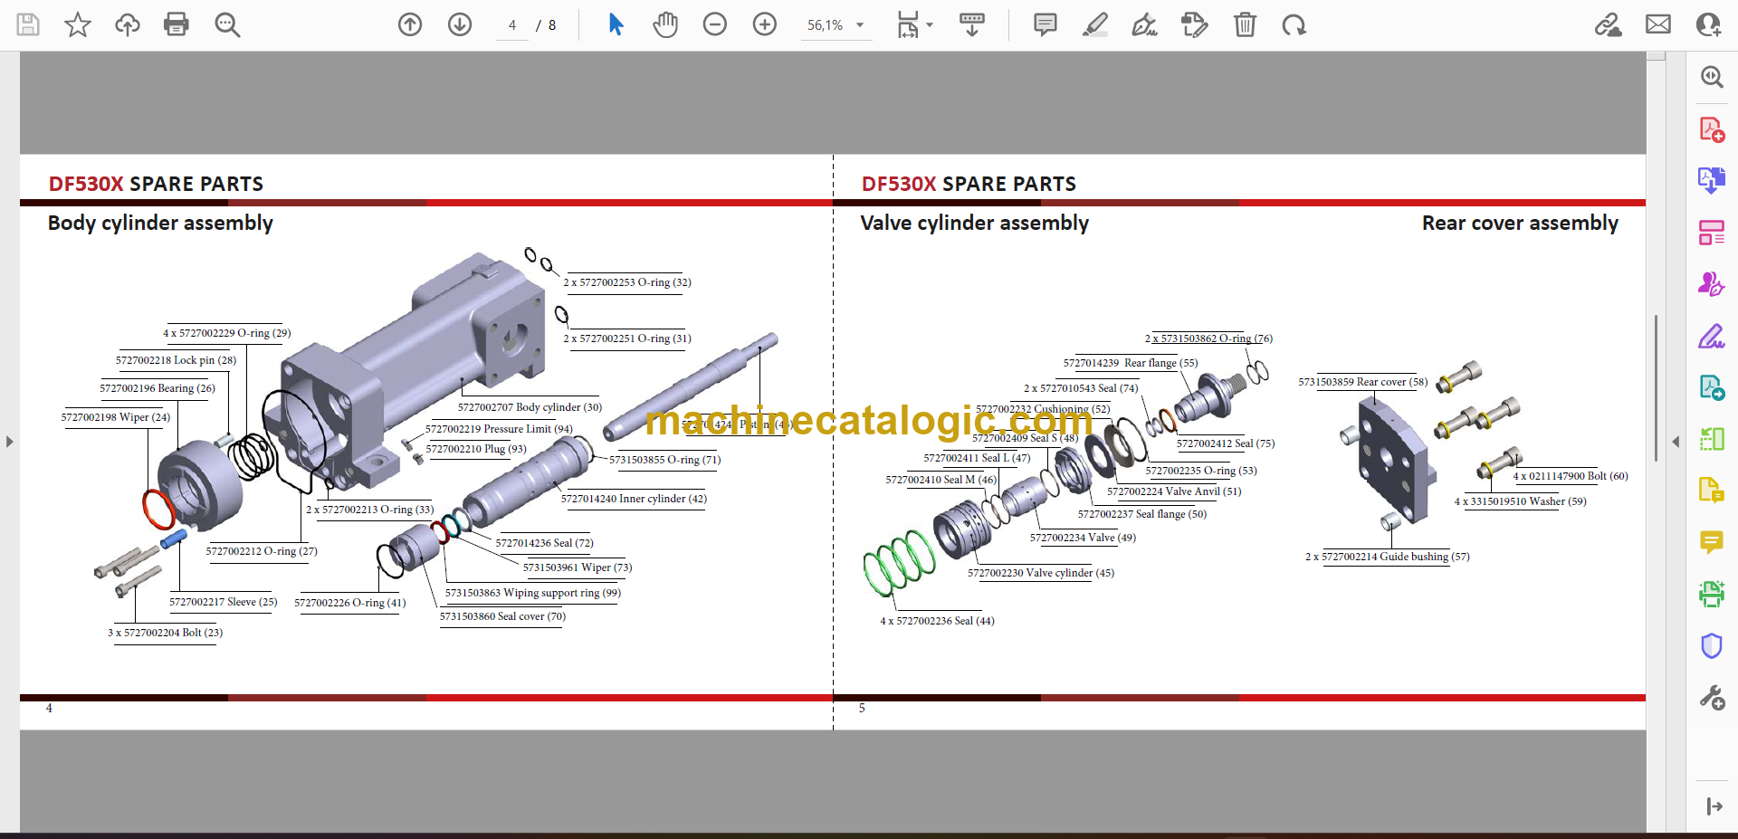Open the Request Signatures tool in sidebar
The height and width of the screenshot is (839, 1738).
[x=1712, y=284]
